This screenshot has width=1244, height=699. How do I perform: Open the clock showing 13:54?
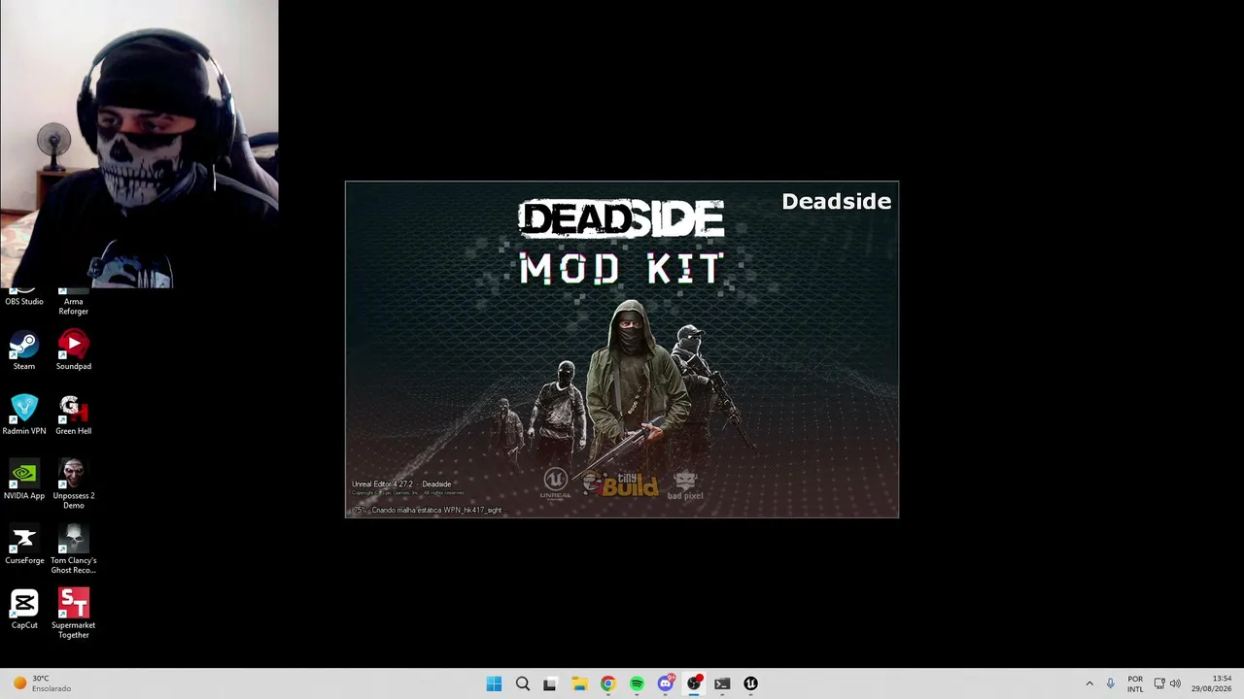pyautogui.click(x=1212, y=683)
